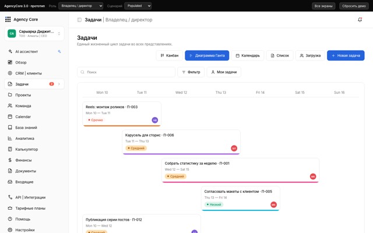This screenshot has height=233, width=373.
Task: Click Владелец / директор breadcrumb text
Action: point(129,20)
